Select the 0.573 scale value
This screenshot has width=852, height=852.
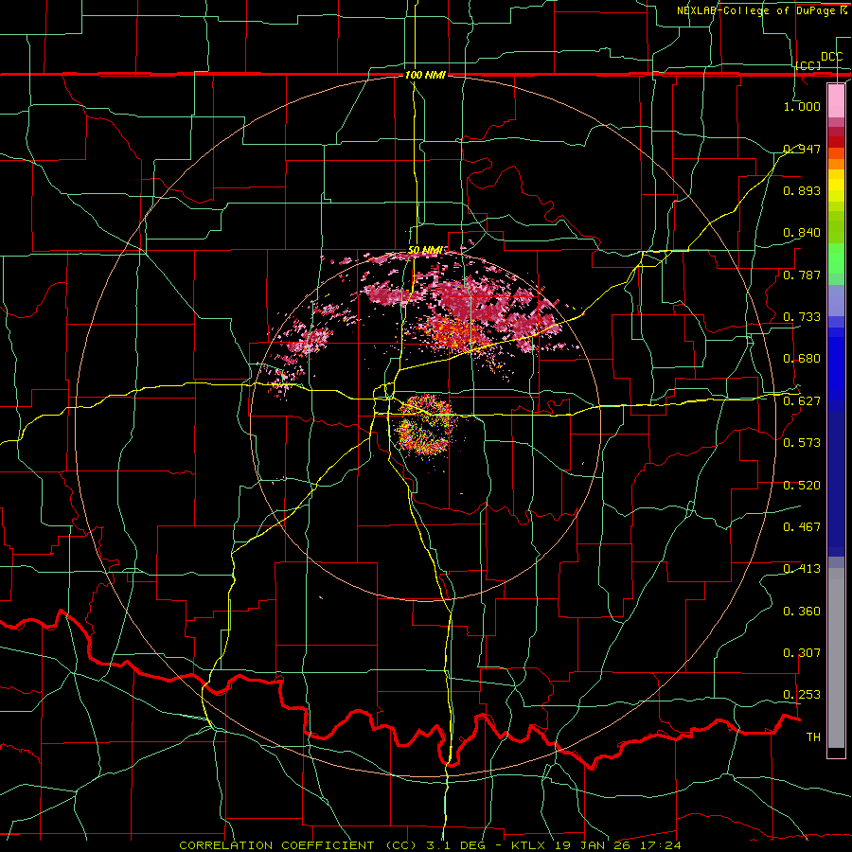point(802,442)
